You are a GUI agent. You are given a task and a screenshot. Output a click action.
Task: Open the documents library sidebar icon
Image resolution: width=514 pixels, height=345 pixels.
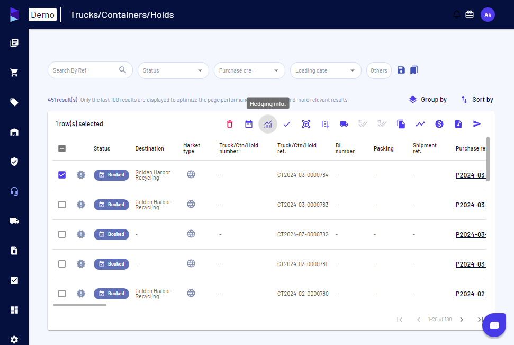point(14,43)
